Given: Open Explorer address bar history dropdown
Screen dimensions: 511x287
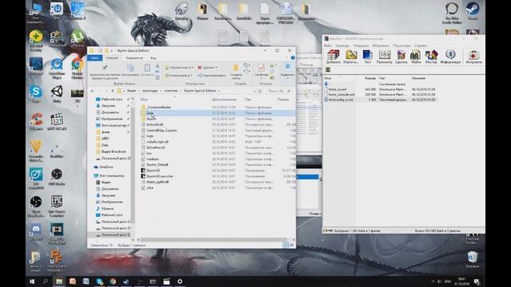Looking at the screenshot, I should pos(254,91).
